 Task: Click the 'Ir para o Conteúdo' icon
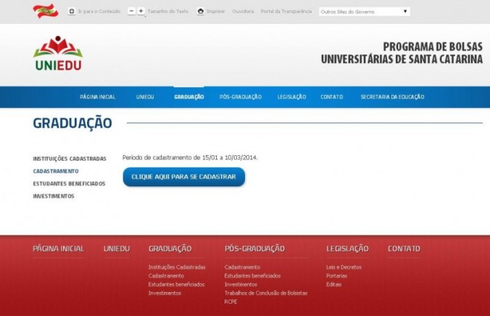72,12
